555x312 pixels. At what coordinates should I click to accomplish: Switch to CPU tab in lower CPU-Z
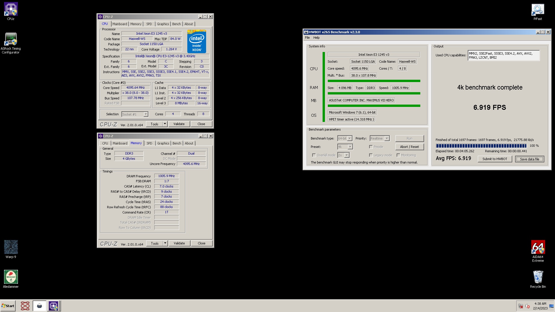pos(105,143)
